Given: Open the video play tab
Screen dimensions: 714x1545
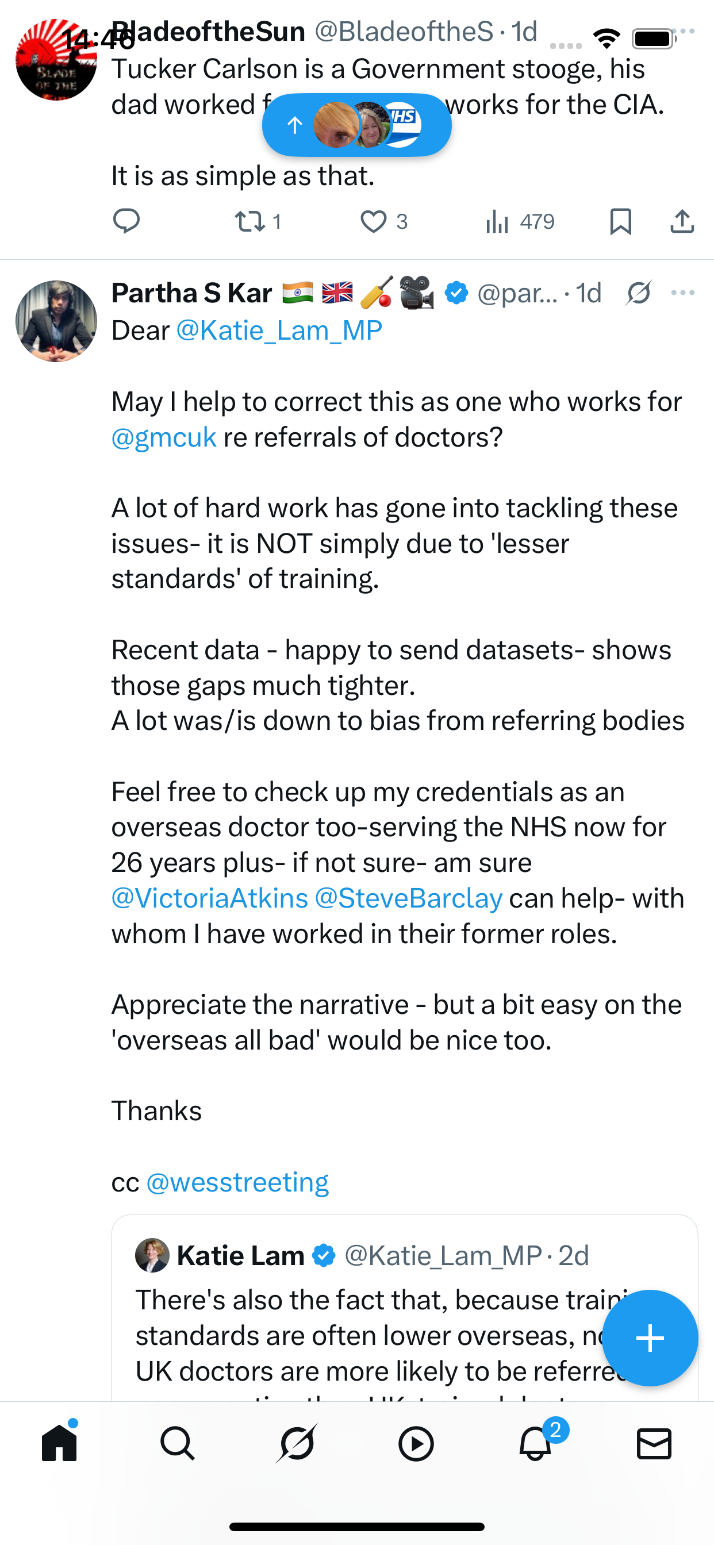Looking at the screenshot, I should point(416,1443).
